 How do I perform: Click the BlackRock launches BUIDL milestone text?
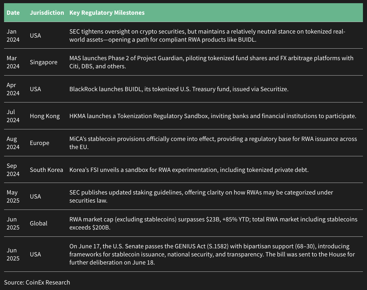[x=179, y=89]
